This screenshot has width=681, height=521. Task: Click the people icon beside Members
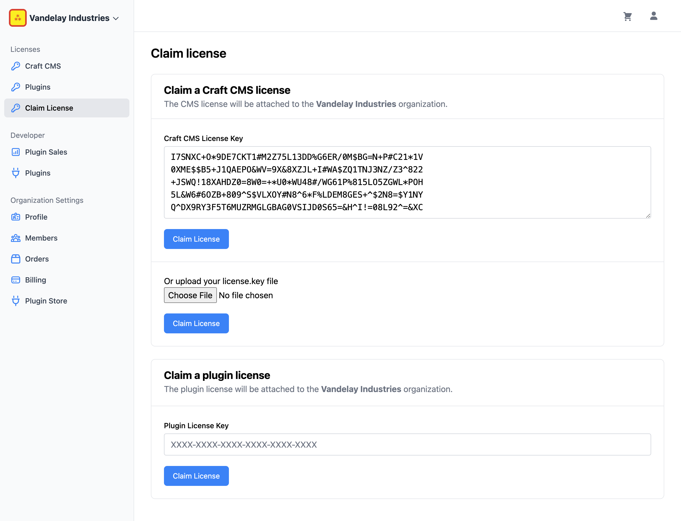point(15,238)
